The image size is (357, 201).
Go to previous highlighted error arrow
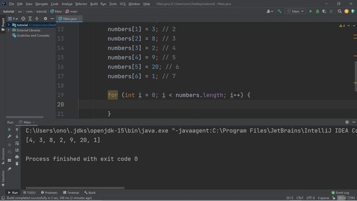click(x=349, y=26)
